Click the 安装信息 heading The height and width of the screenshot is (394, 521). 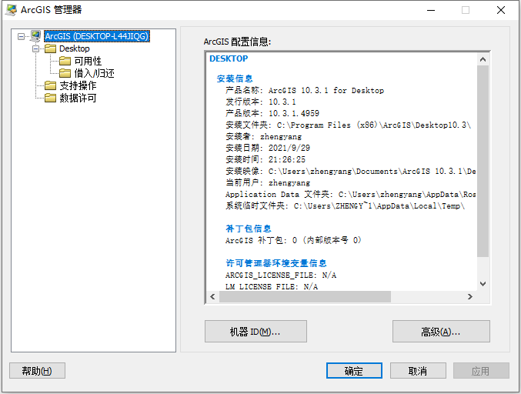[235, 78]
